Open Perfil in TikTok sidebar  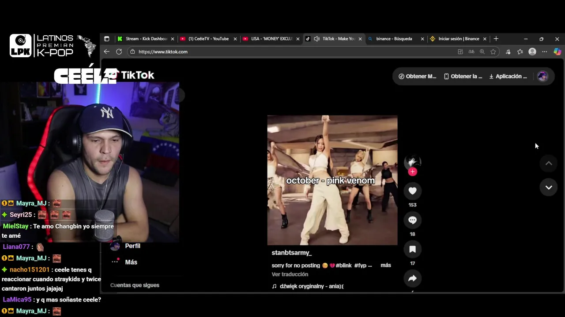point(125,246)
